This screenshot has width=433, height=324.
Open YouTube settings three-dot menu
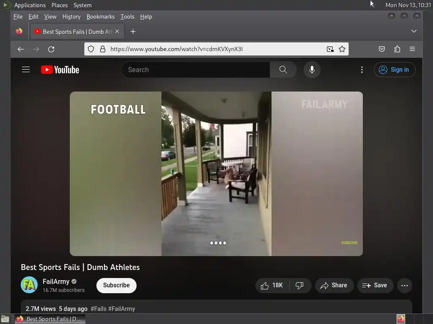[x=362, y=70]
